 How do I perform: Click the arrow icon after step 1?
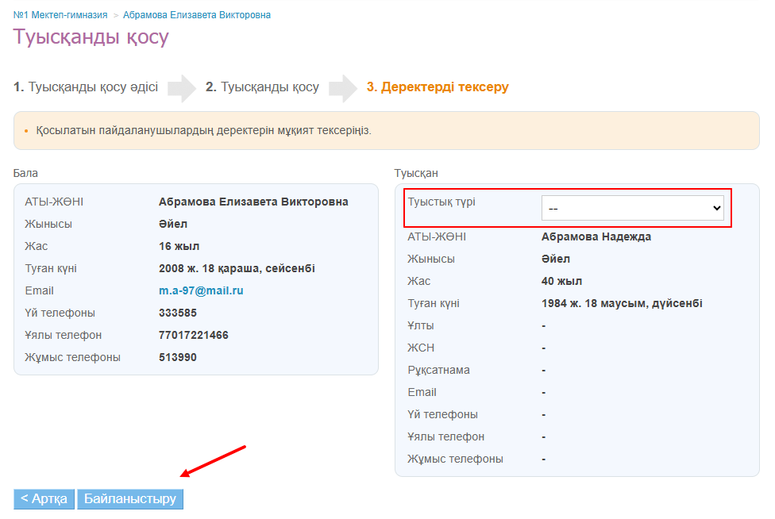click(181, 88)
